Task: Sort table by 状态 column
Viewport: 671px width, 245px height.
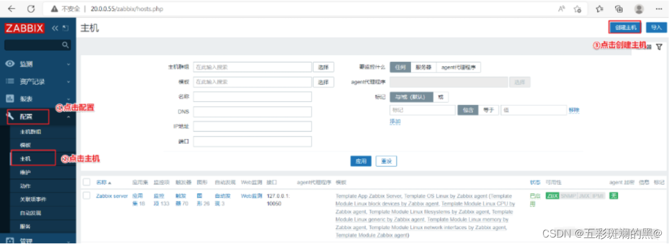Action: [x=535, y=182]
